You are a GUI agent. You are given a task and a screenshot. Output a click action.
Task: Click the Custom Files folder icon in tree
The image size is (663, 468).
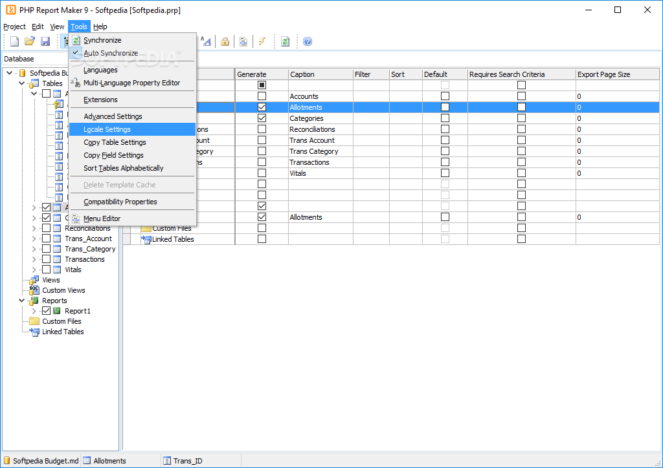click(x=34, y=321)
